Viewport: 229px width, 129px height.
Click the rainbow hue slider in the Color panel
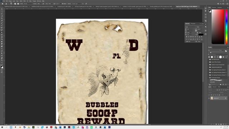226,27
